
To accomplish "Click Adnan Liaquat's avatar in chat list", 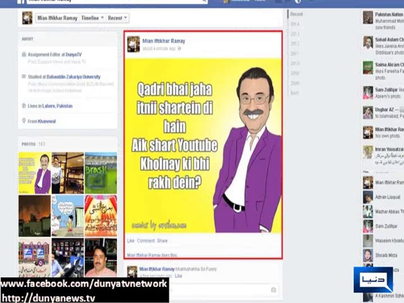I will [368, 197].
